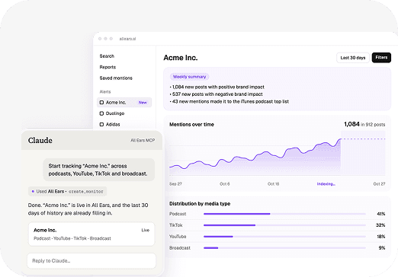This screenshot has height=277, width=398.
Task: Open the Reports sidebar item
Action: (108, 67)
